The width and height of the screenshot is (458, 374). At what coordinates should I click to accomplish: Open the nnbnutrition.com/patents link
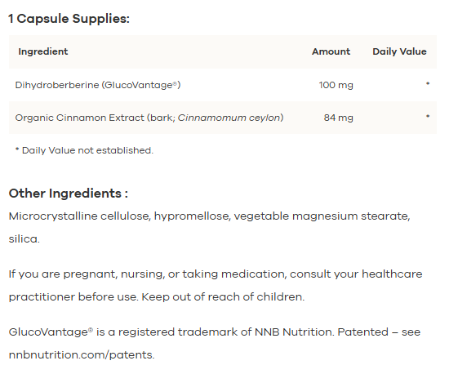[x=81, y=355]
